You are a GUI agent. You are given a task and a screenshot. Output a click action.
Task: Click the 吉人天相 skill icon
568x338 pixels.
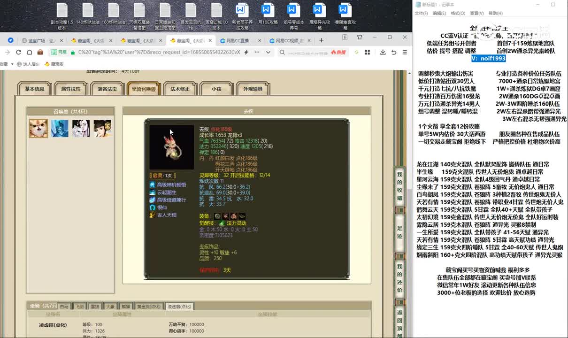[x=153, y=215]
